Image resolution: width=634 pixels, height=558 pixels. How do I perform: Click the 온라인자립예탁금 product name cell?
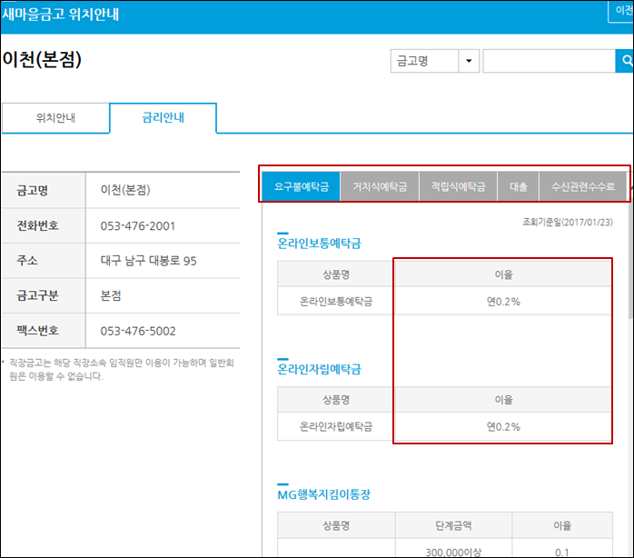pyautogui.click(x=336, y=426)
